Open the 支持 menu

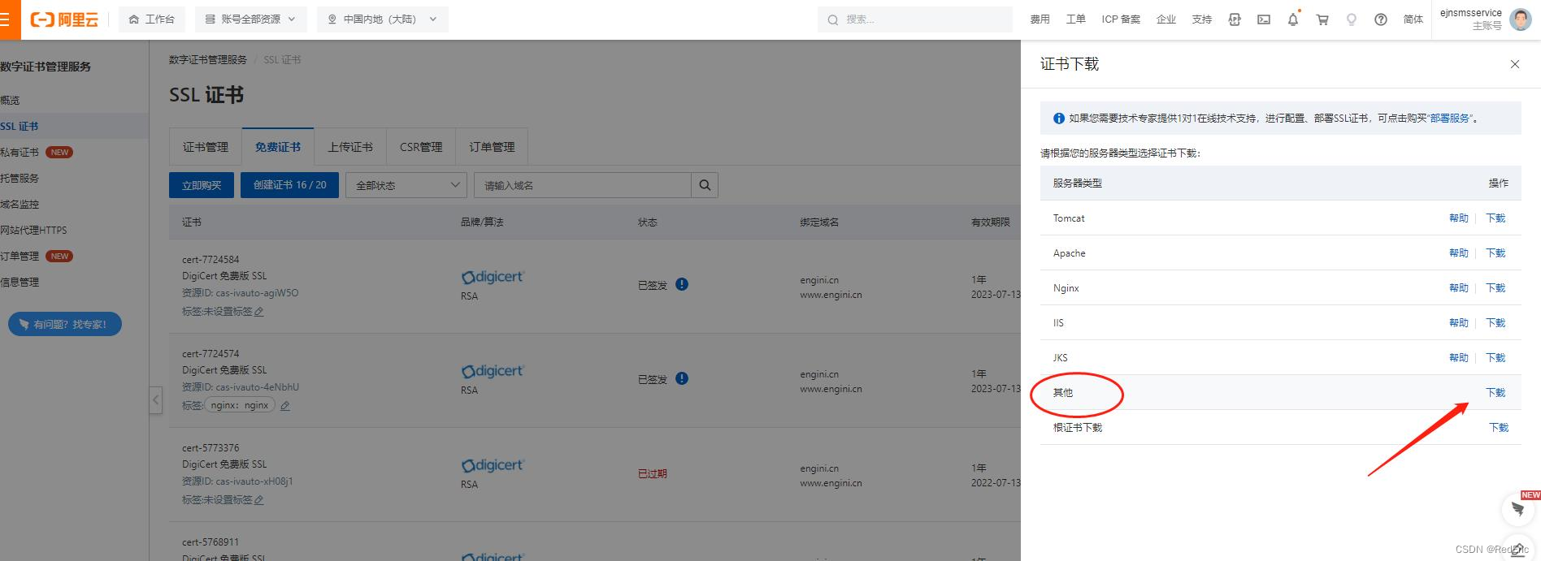click(1201, 19)
